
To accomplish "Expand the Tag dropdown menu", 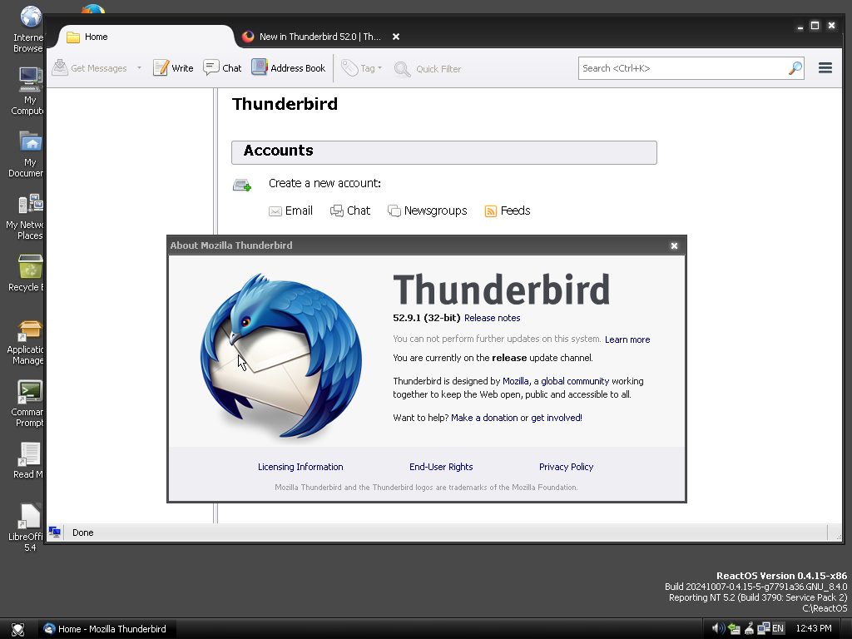I will coord(379,68).
